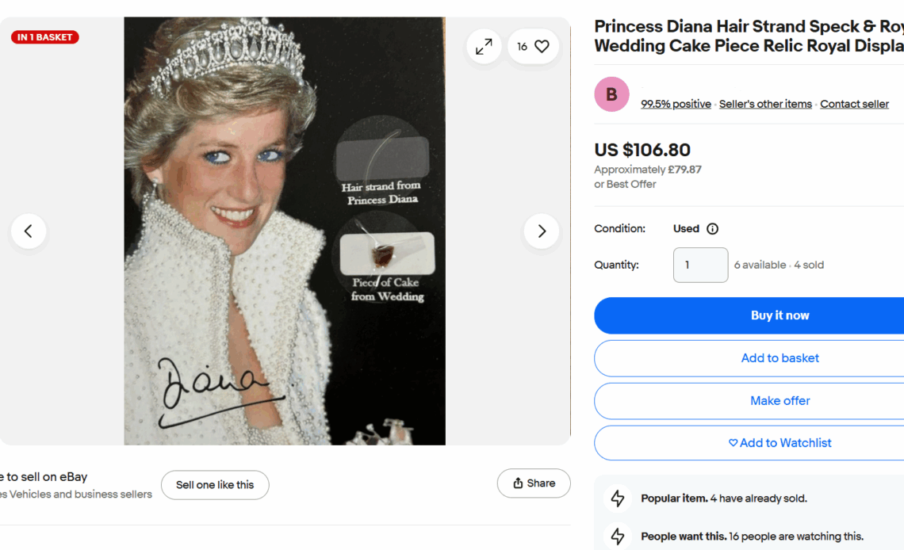Screen dimensions: 904x550
Task: Show the previous product image
Action: (29, 231)
